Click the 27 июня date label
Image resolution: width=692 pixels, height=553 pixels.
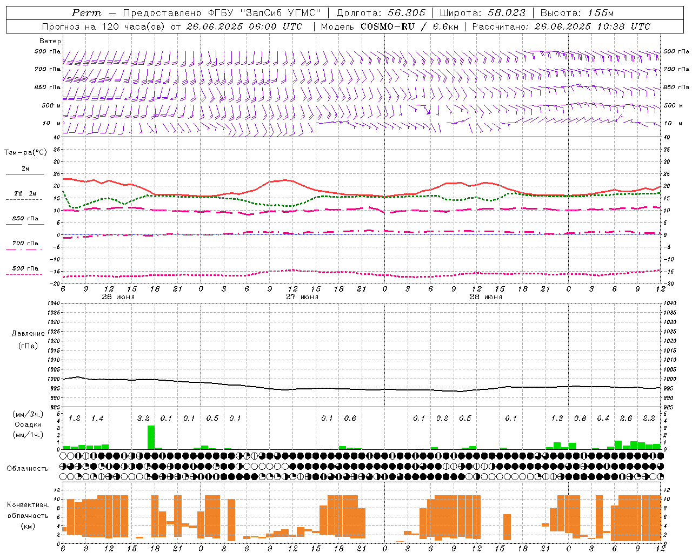[x=302, y=297]
